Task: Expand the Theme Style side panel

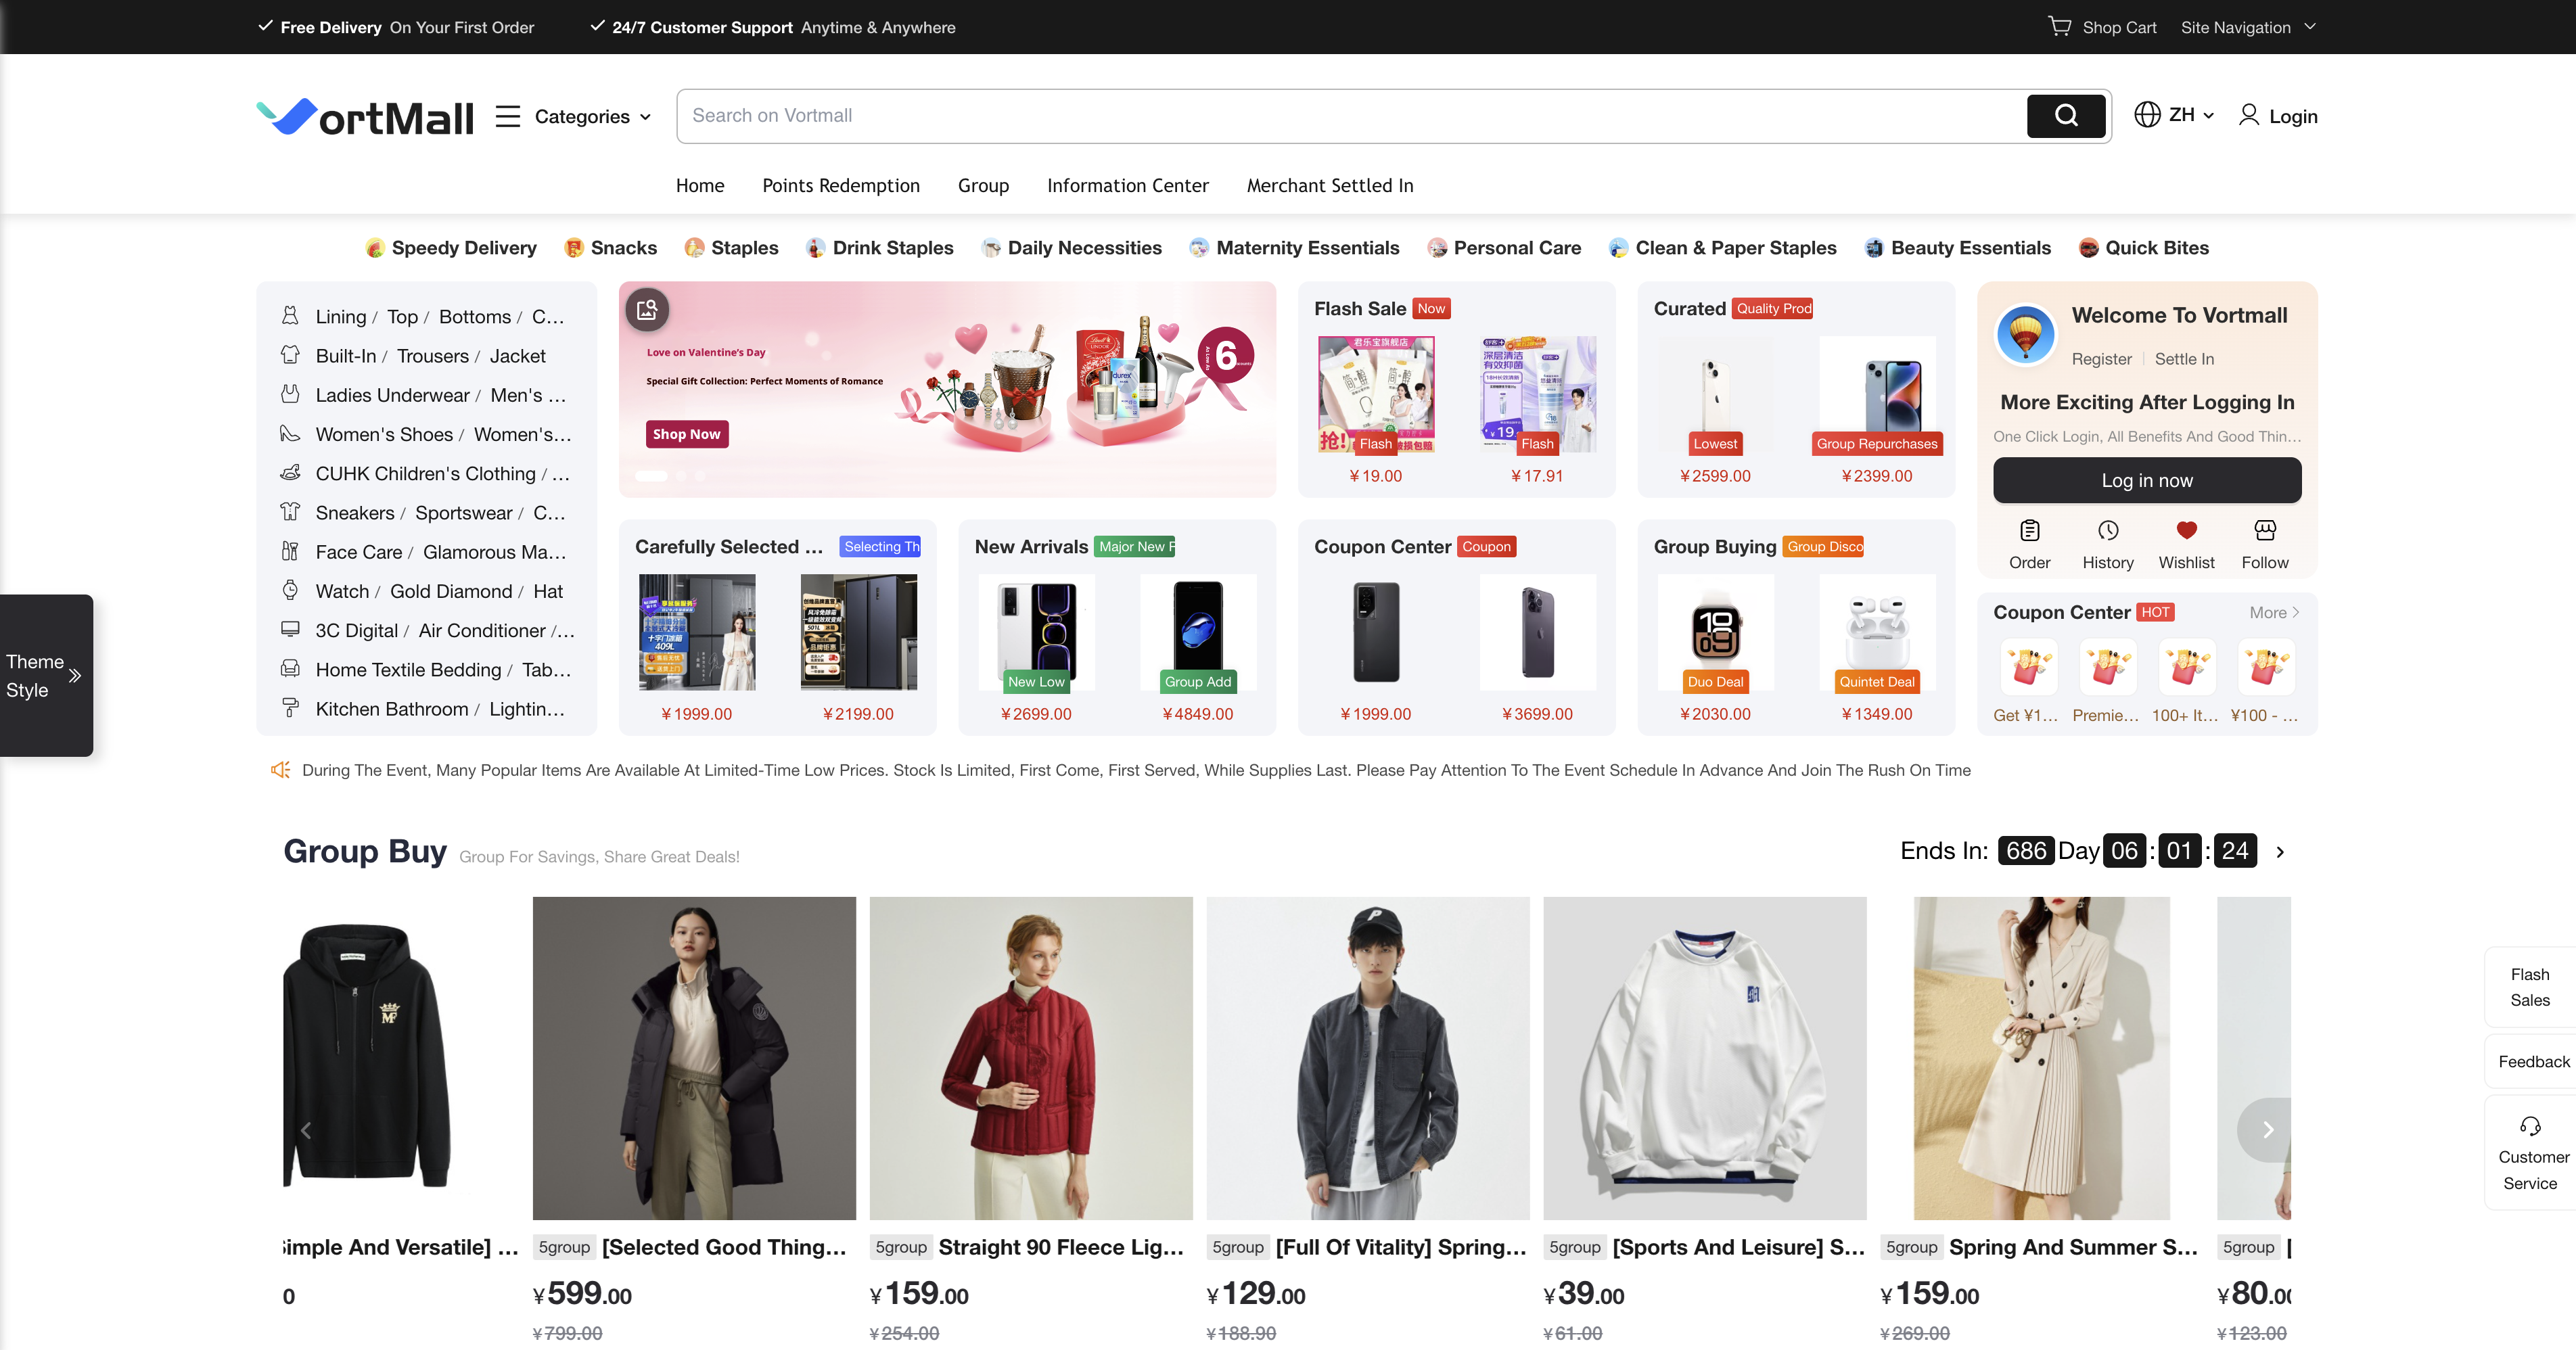Action: (x=74, y=676)
